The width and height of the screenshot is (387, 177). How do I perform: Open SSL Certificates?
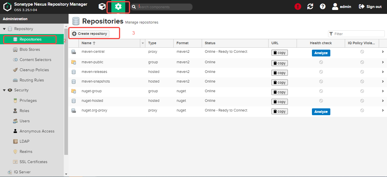click(x=33, y=162)
